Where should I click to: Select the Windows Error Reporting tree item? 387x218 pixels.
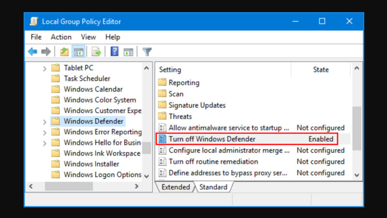[103, 132]
